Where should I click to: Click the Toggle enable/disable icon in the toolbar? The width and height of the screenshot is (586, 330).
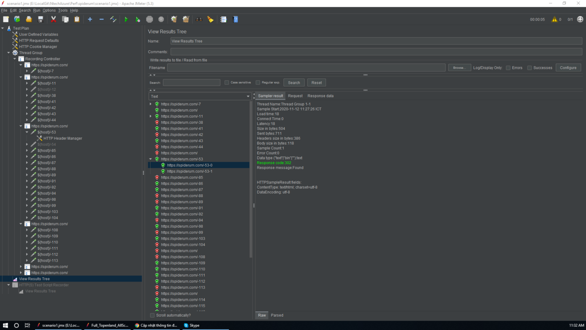[x=113, y=19]
